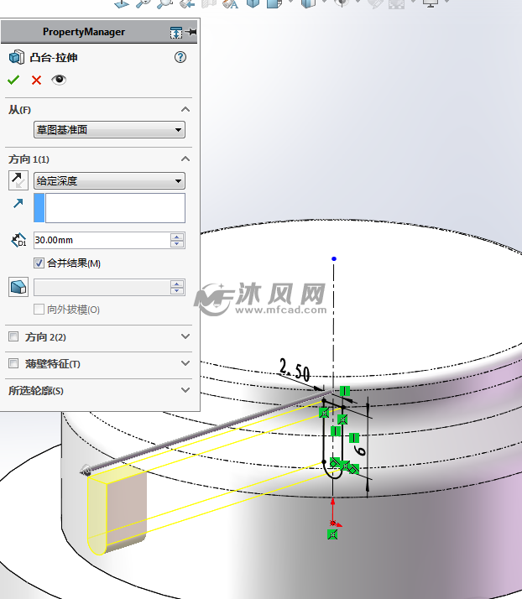Click the 从(F) section label
Image resolution: width=522 pixels, height=599 pixels.
(x=19, y=110)
